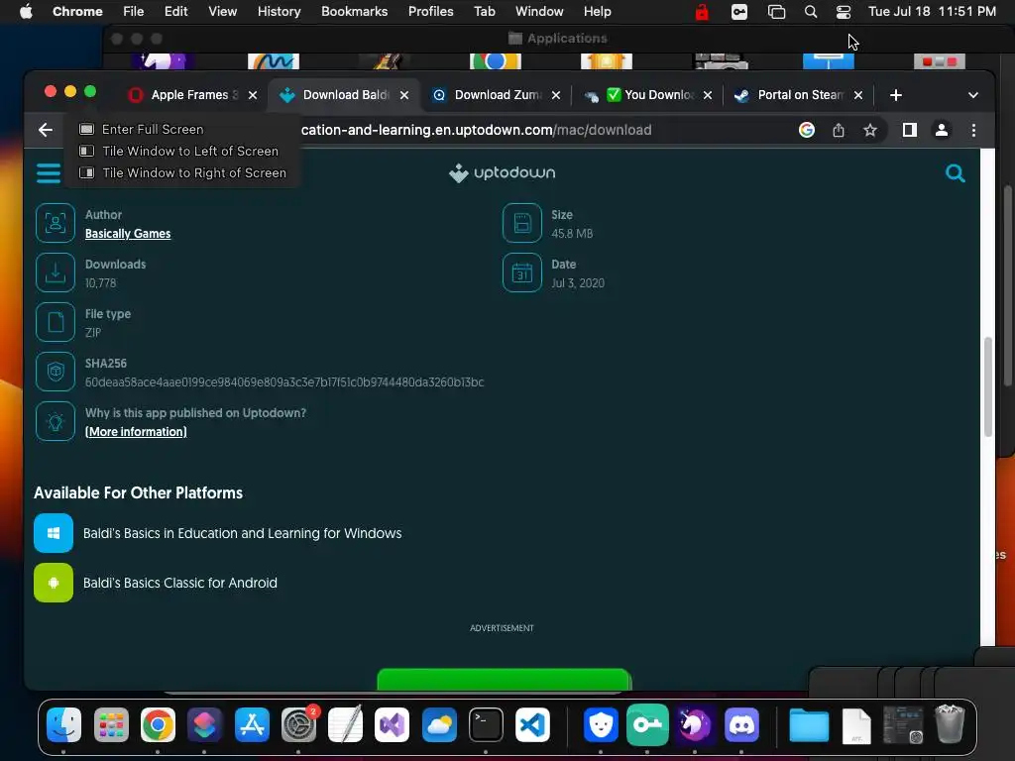
Task: Open the Chrome app menu
Action: pyautogui.click(x=77, y=12)
